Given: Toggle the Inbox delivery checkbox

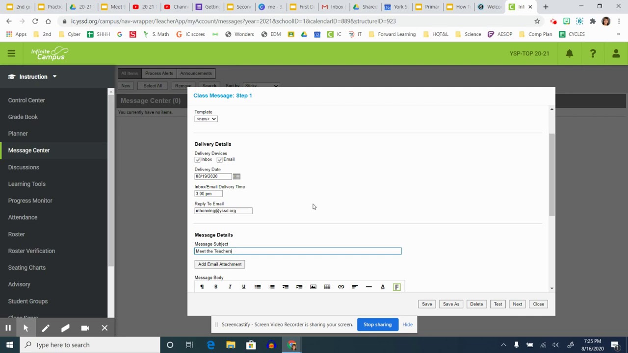Looking at the screenshot, I should point(198,160).
